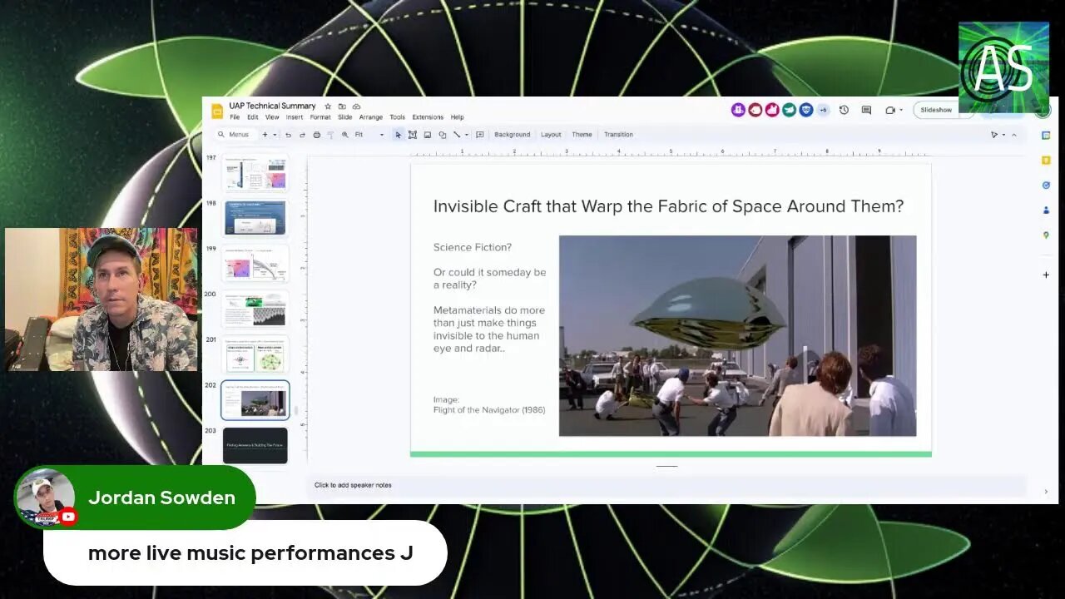Open the Background options
The width and height of the screenshot is (1065, 599).
(512, 135)
